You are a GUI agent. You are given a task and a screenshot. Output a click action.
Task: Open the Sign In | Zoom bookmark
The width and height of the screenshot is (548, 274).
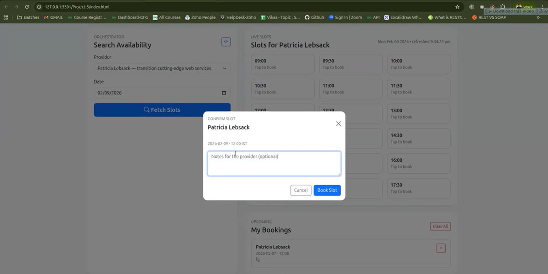click(x=345, y=17)
